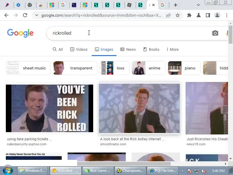Open the Windows Start menu orb
The height and width of the screenshot is (175, 233).
click(x=8, y=170)
